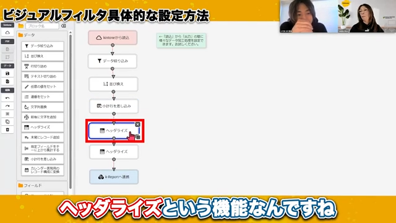Screen dimensions: 396x223
Task: Click the select-all grid icon below redo
Action: point(7,114)
